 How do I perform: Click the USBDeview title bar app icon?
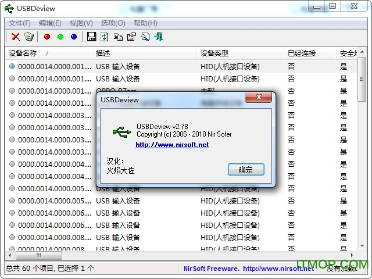[x=9, y=9]
